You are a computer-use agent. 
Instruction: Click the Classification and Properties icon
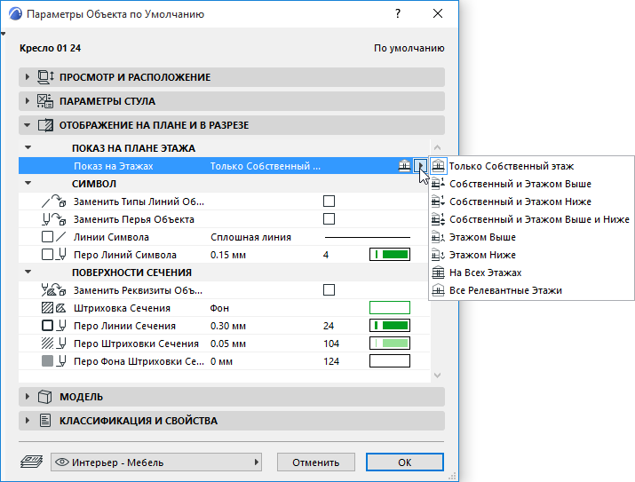45,421
